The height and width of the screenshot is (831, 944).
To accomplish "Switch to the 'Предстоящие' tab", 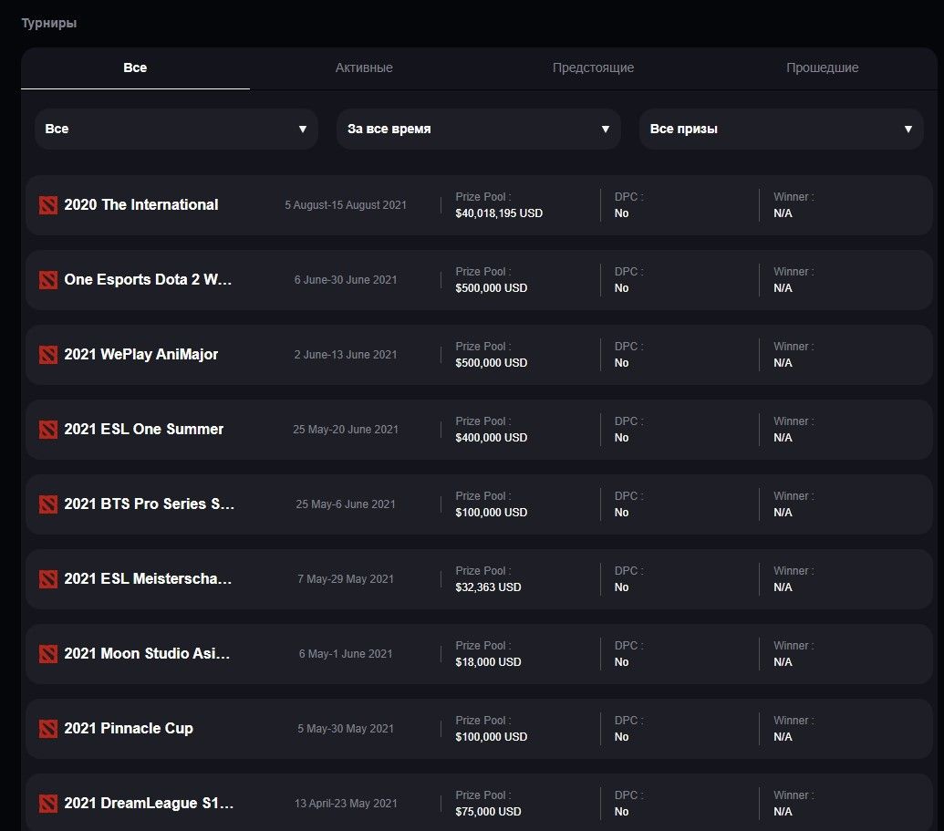I will click(x=593, y=68).
